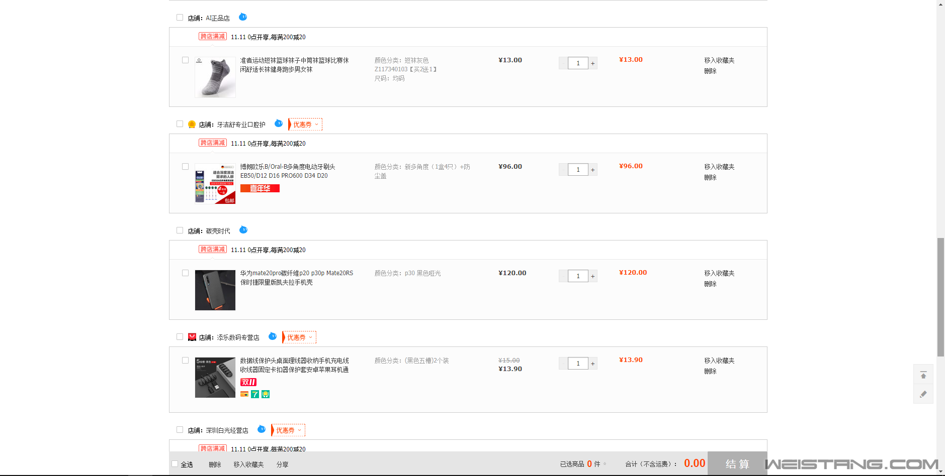Delete the Oral-B toothbrush heads item
This screenshot has width=945, height=476.
(x=710, y=177)
